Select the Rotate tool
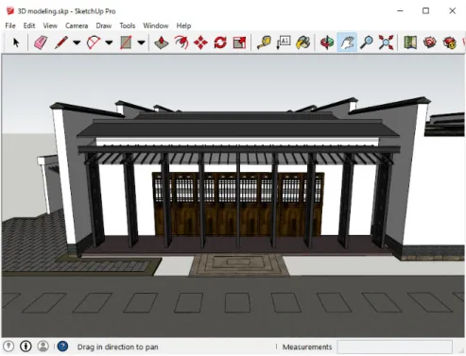This screenshot has height=356, width=466. (220, 42)
